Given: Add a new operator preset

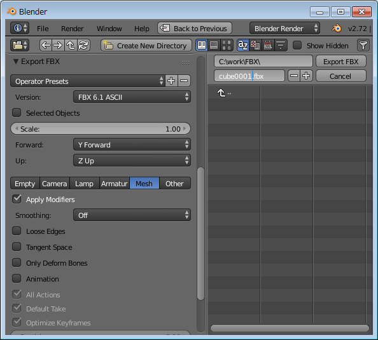Looking at the screenshot, I should (x=171, y=81).
